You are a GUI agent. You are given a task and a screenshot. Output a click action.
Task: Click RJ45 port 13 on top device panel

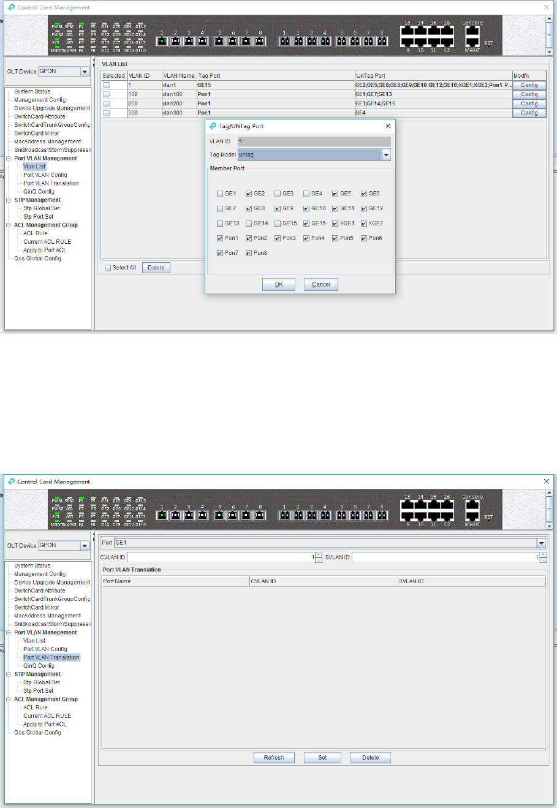tap(407, 31)
